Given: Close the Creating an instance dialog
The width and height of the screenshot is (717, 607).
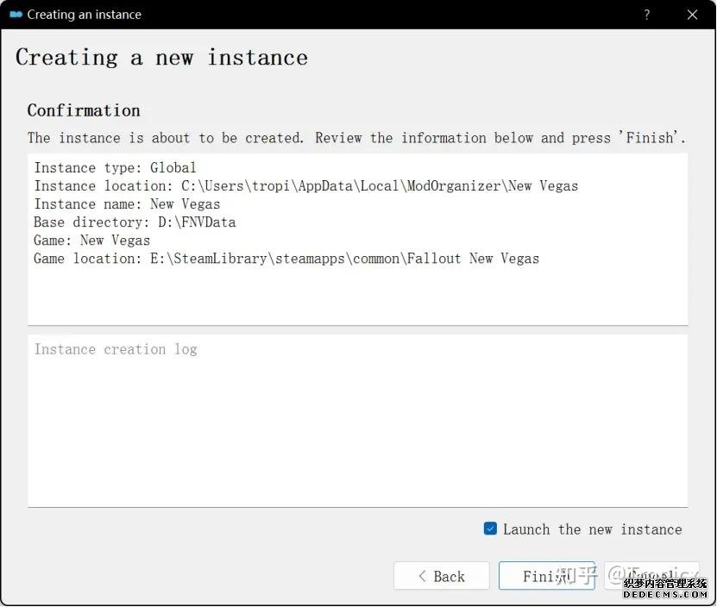Looking at the screenshot, I should (x=692, y=15).
